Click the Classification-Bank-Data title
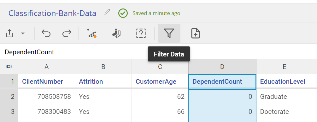Image resolution: width=317 pixels, height=122 pixels. [52, 13]
